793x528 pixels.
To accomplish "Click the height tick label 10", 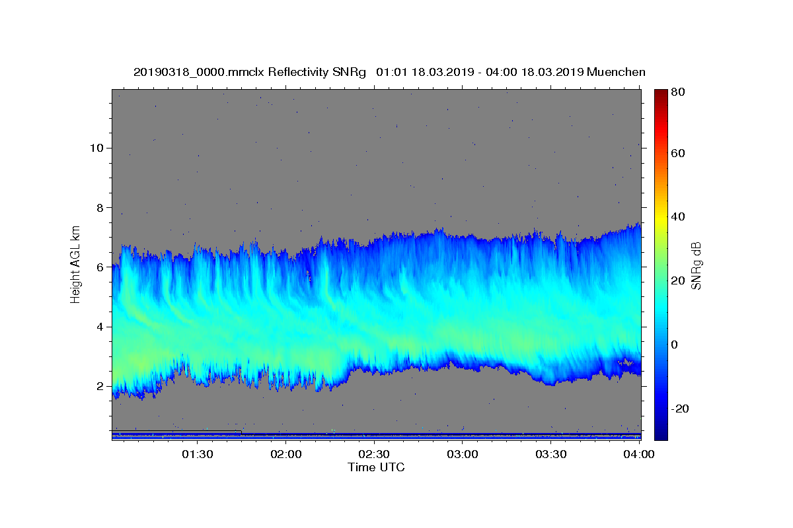I will 96,148.
